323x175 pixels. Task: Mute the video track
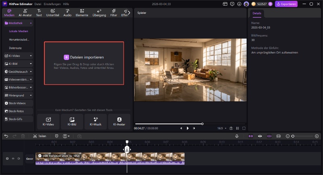[19, 159]
